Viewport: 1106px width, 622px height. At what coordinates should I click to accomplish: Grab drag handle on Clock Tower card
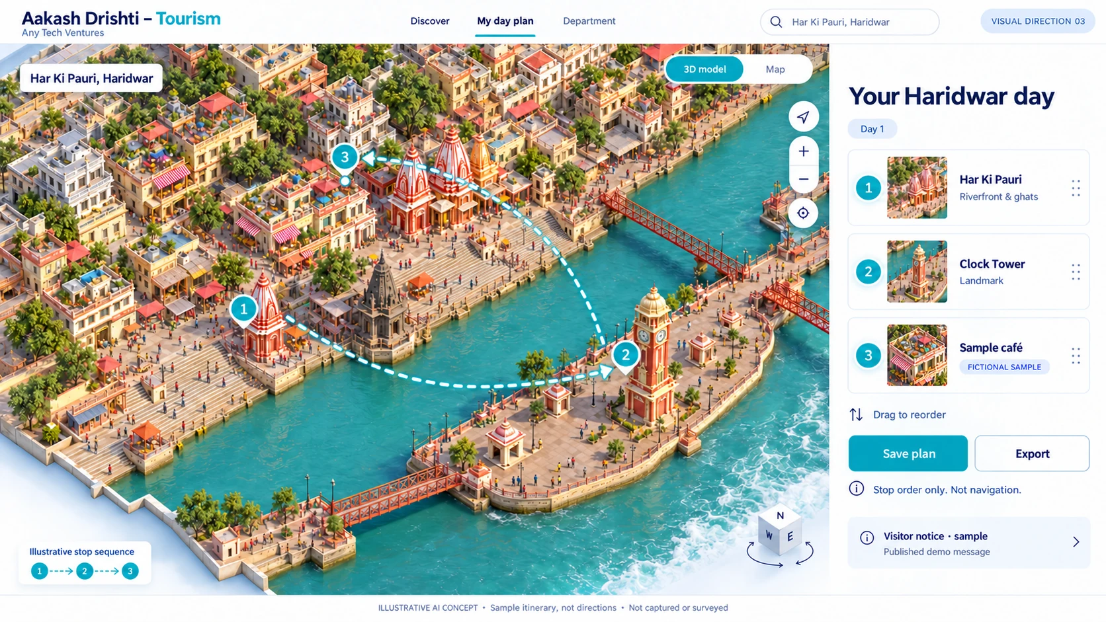(x=1076, y=272)
